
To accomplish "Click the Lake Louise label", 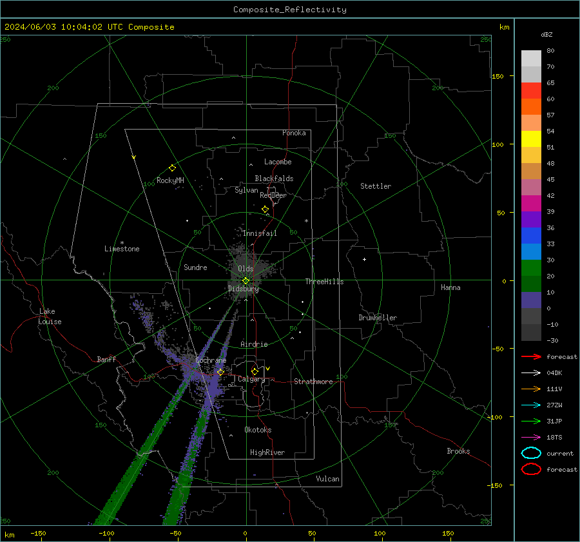I will [x=50, y=316].
